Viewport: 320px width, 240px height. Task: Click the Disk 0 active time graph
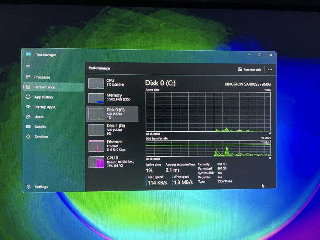[208, 112]
